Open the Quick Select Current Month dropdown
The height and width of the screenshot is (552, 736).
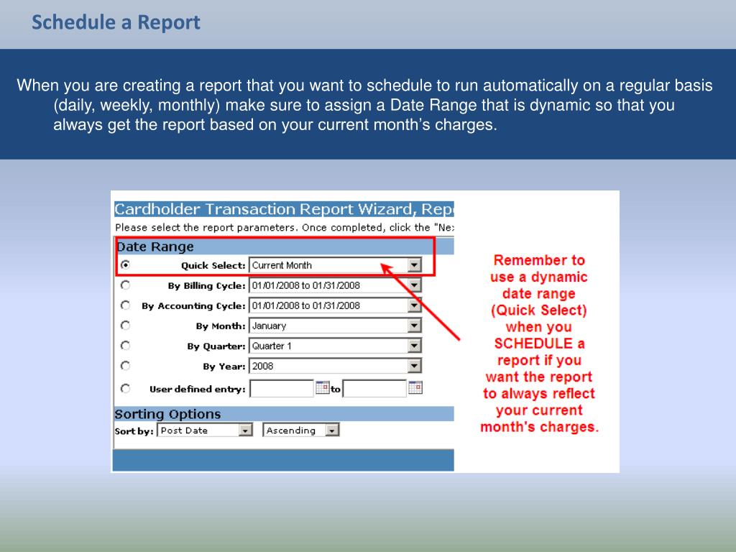click(335, 265)
